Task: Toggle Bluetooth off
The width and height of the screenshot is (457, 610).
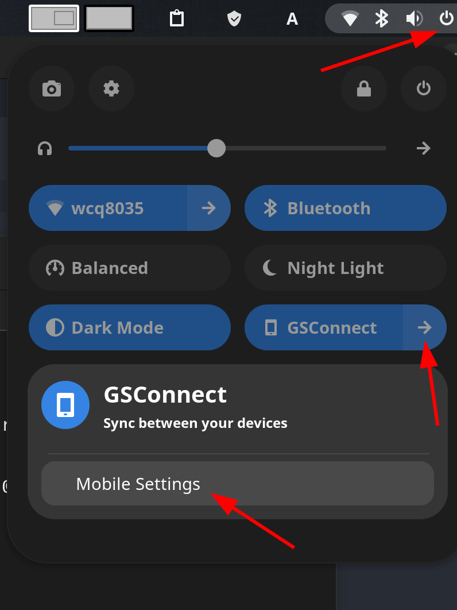Action: click(x=346, y=208)
